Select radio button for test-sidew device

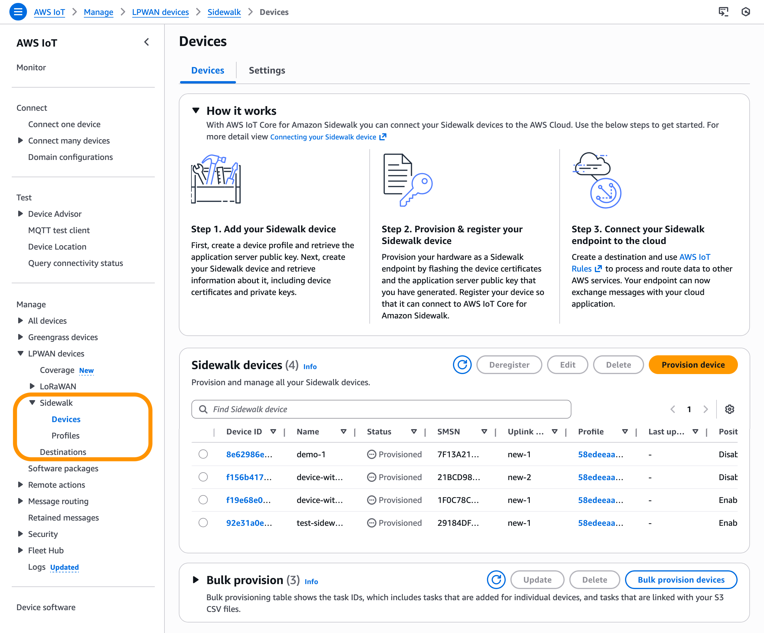[203, 523]
